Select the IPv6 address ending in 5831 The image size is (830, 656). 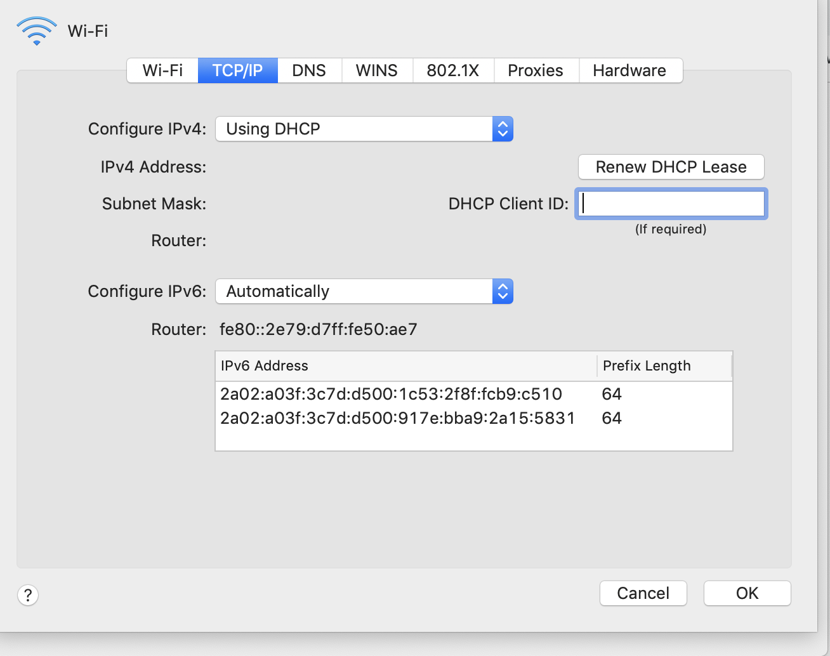point(397,418)
